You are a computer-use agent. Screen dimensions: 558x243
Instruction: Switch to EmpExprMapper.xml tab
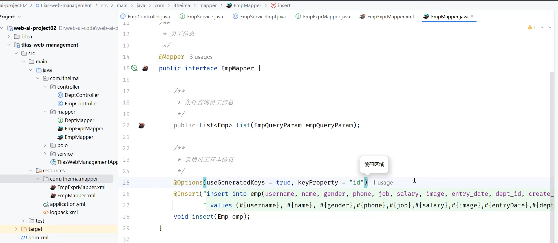[387, 16]
